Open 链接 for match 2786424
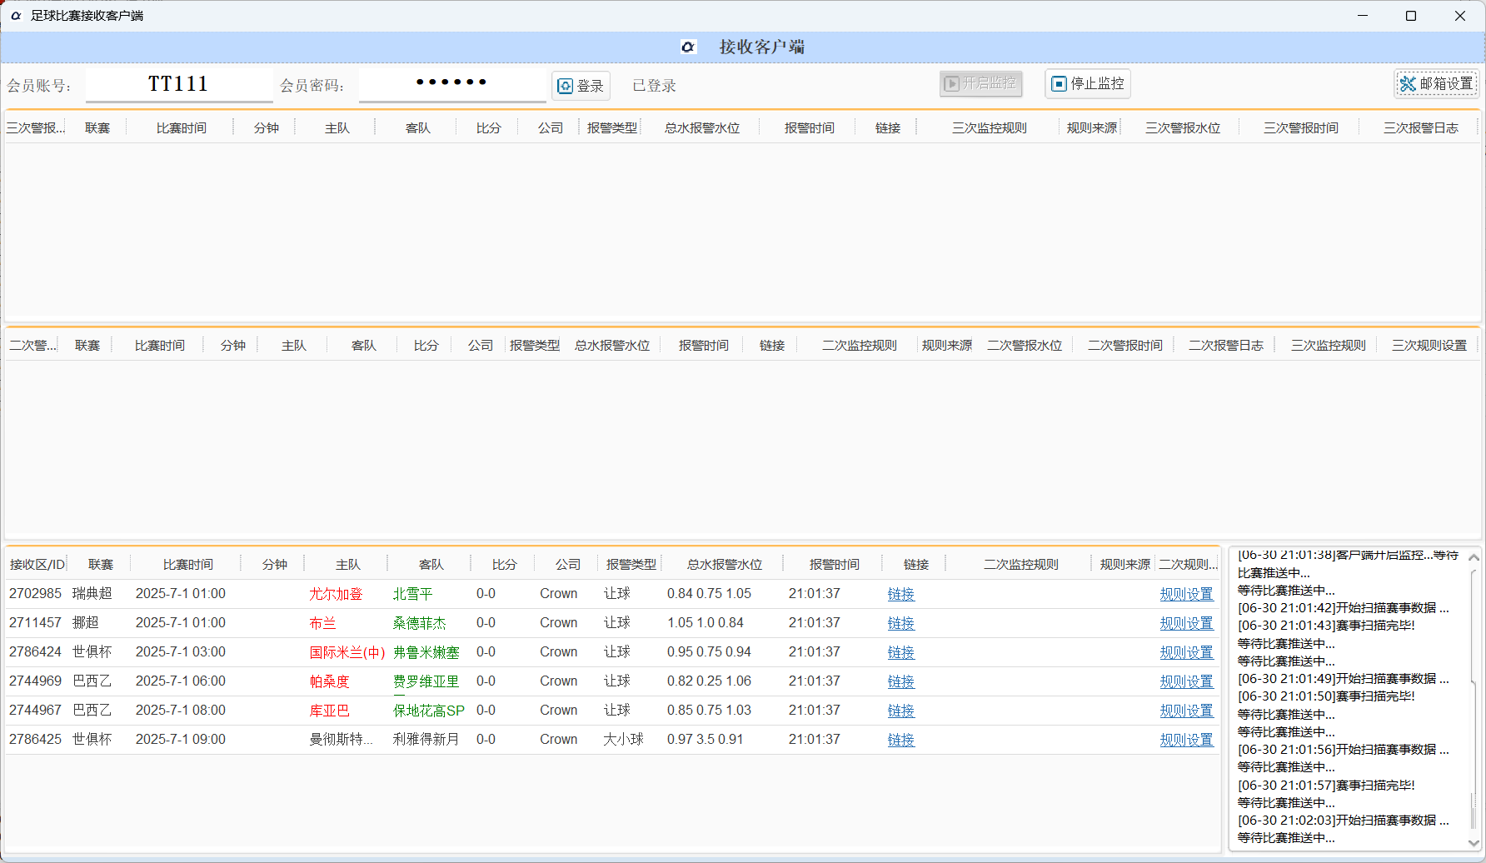 [900, 652]
